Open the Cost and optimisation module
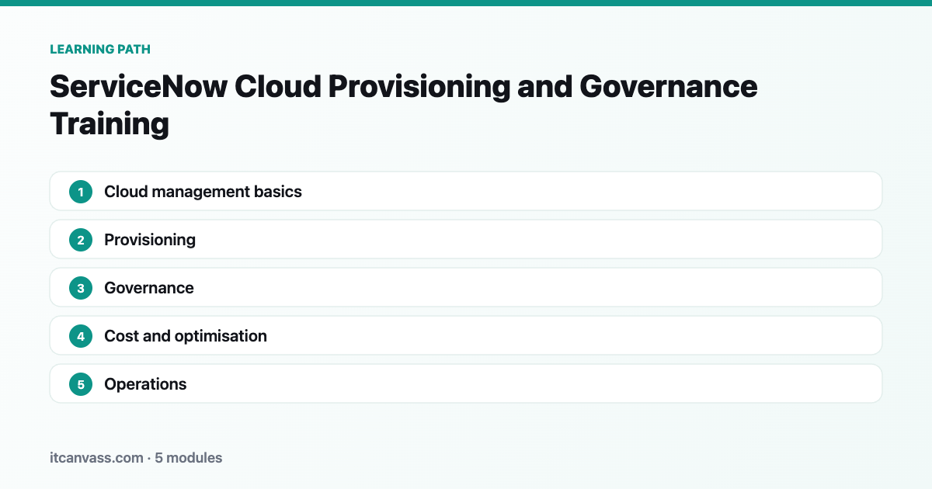This screenshot has height=489, width=932. [x=466, y=335]
